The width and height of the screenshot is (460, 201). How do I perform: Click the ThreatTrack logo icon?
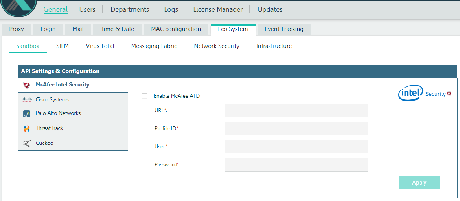pos(27,128)
